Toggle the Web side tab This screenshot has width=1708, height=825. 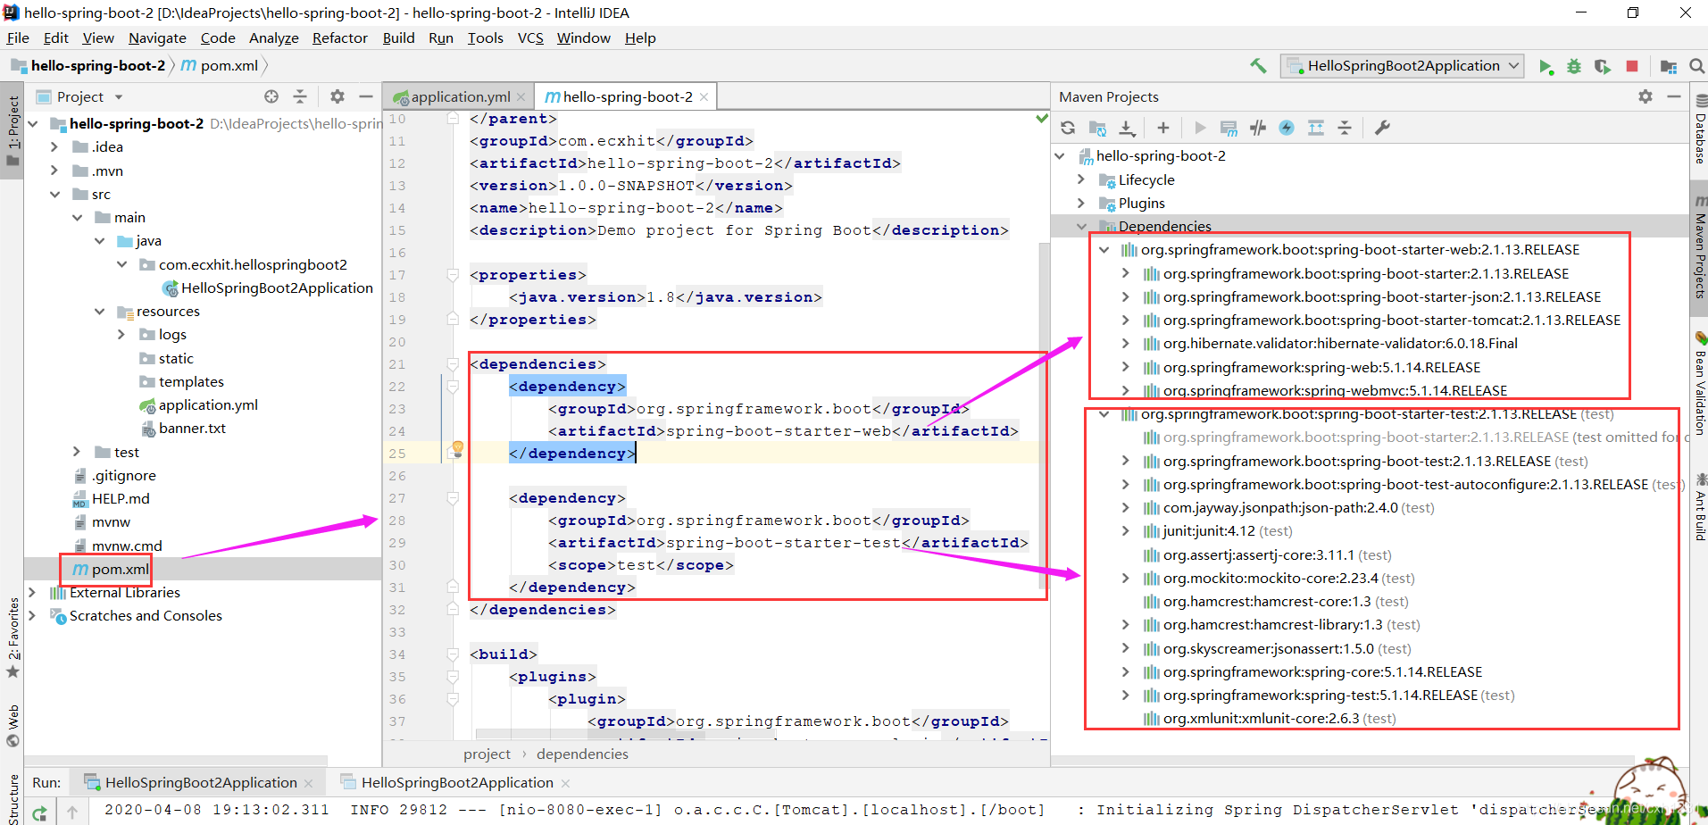pos(12,725)
